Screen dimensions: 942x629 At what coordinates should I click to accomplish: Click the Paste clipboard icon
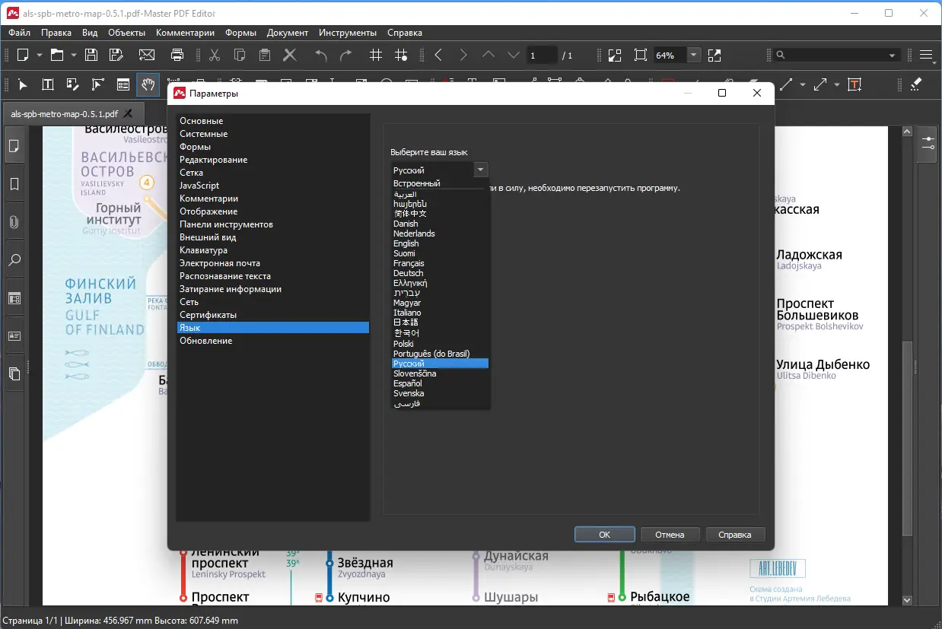(264, 55)
